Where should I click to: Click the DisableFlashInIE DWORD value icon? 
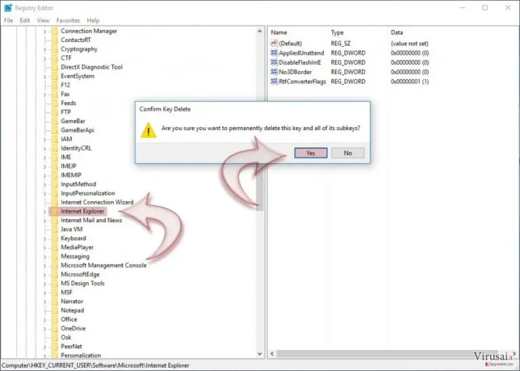(274, 62)
